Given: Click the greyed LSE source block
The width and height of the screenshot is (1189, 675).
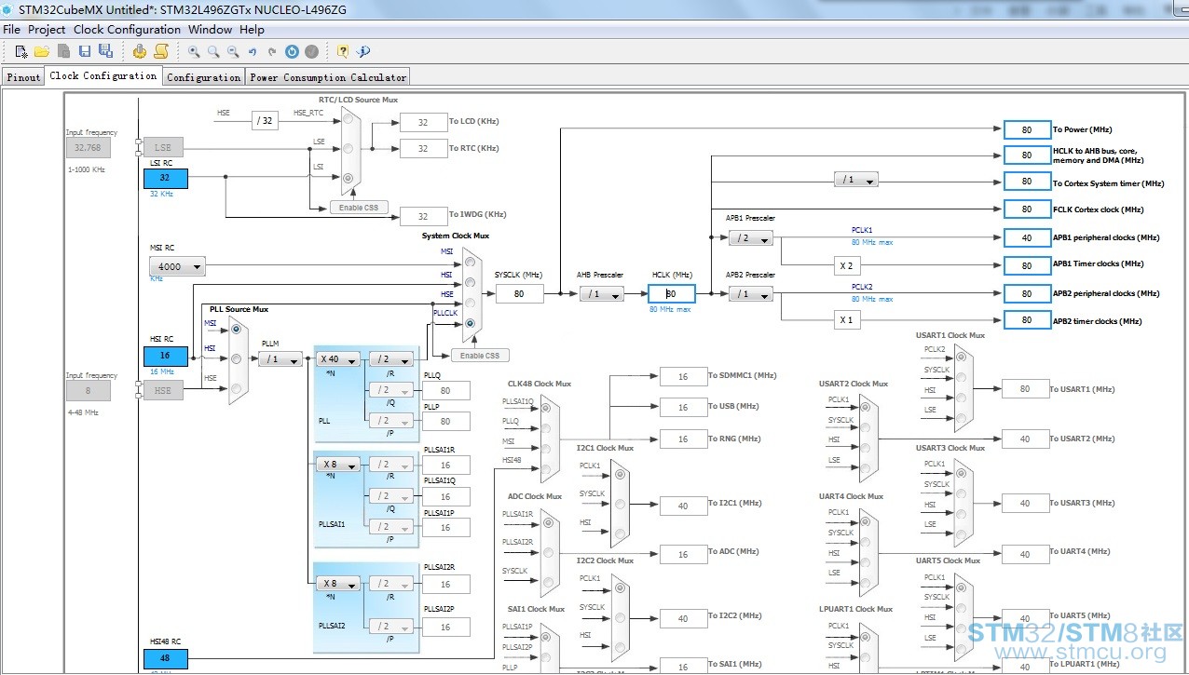Looking at the screenshot, I should point(163,147).
